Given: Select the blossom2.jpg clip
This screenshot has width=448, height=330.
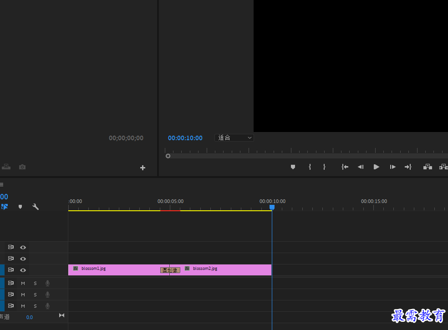Looking at the screenshot, I should (226, 270).
